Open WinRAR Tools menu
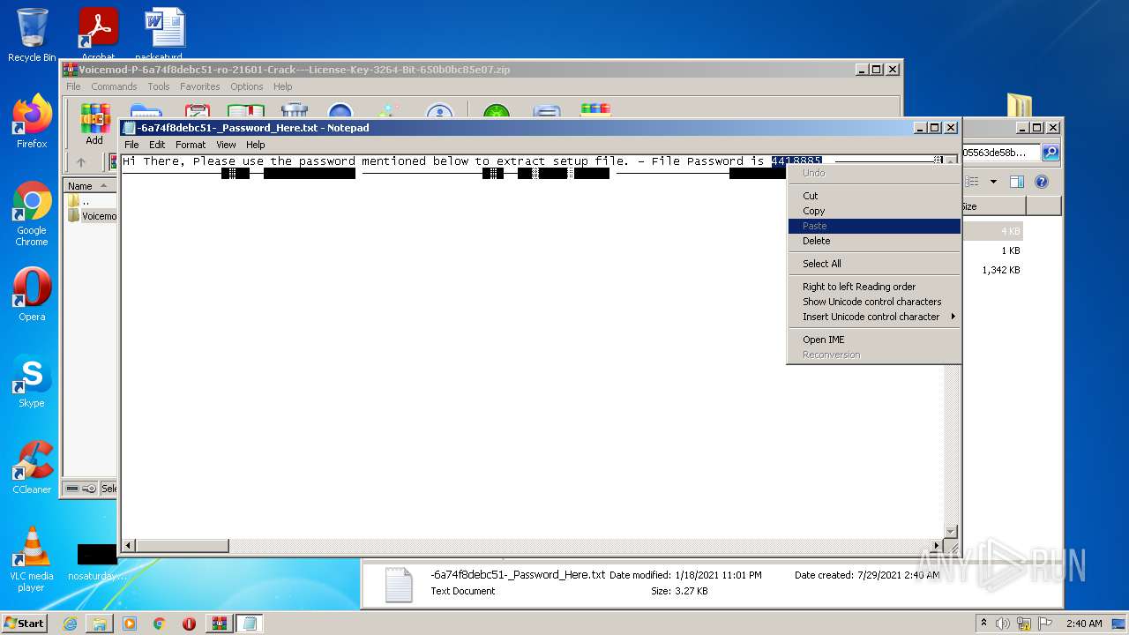The width and height of the screenshot is (1129, 635). (x=159, y=86)
